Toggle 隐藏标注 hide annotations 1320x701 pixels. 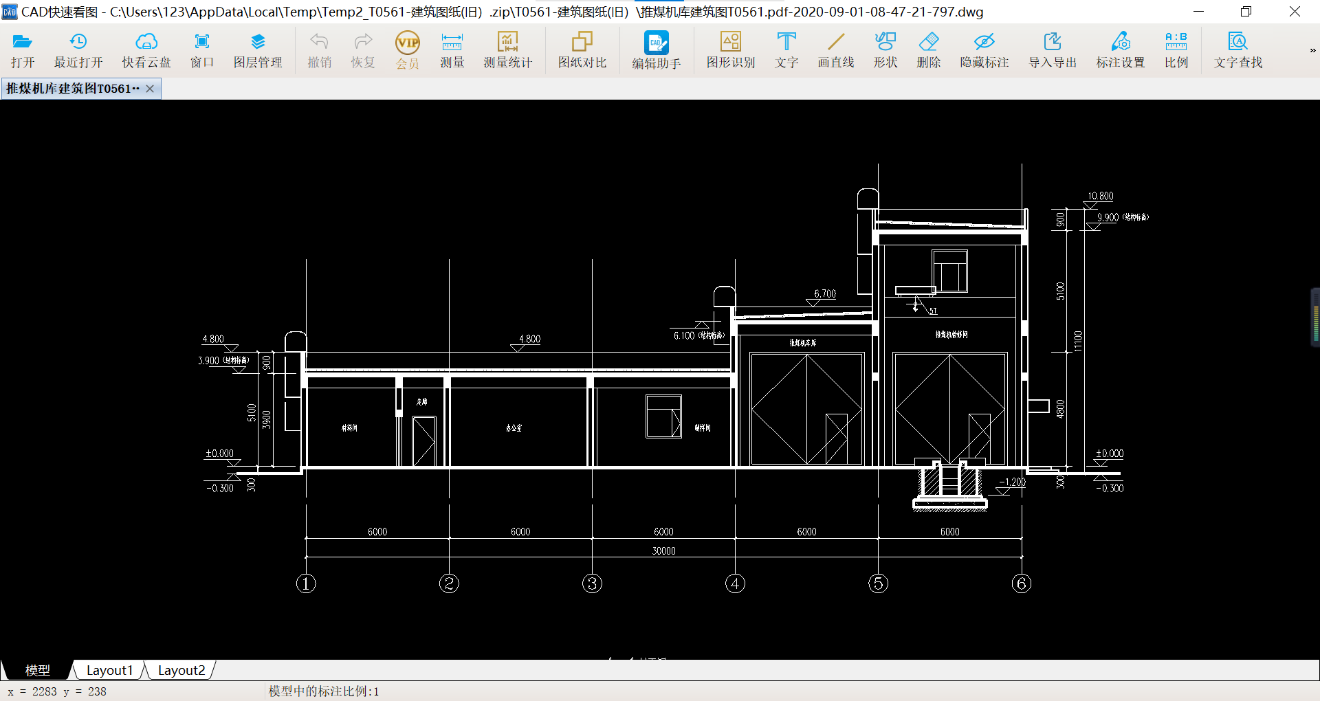tap(984, 50)
